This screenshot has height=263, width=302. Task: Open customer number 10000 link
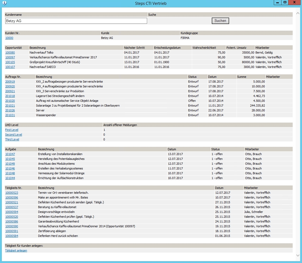(x=9, y=38)
